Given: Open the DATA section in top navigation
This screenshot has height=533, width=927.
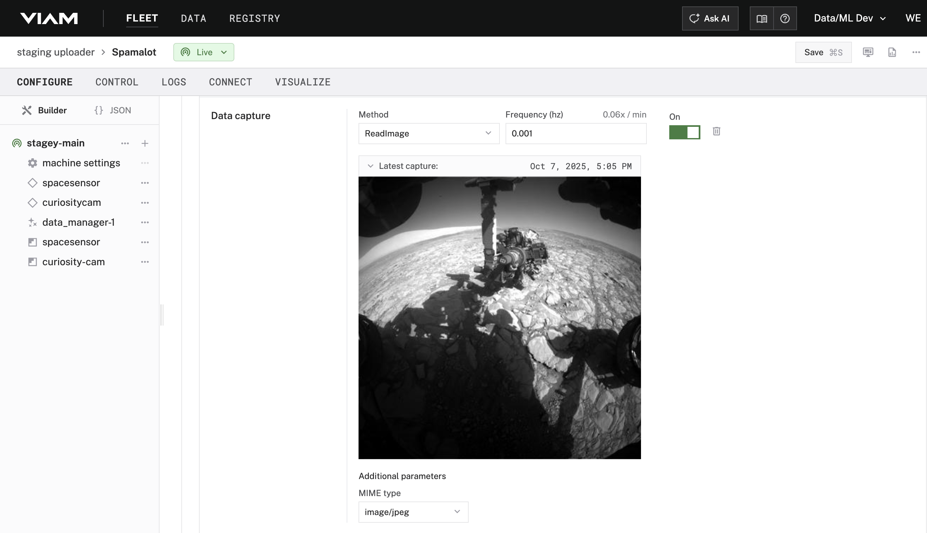Looking at the screenshot, I should [x=193, y=18].
